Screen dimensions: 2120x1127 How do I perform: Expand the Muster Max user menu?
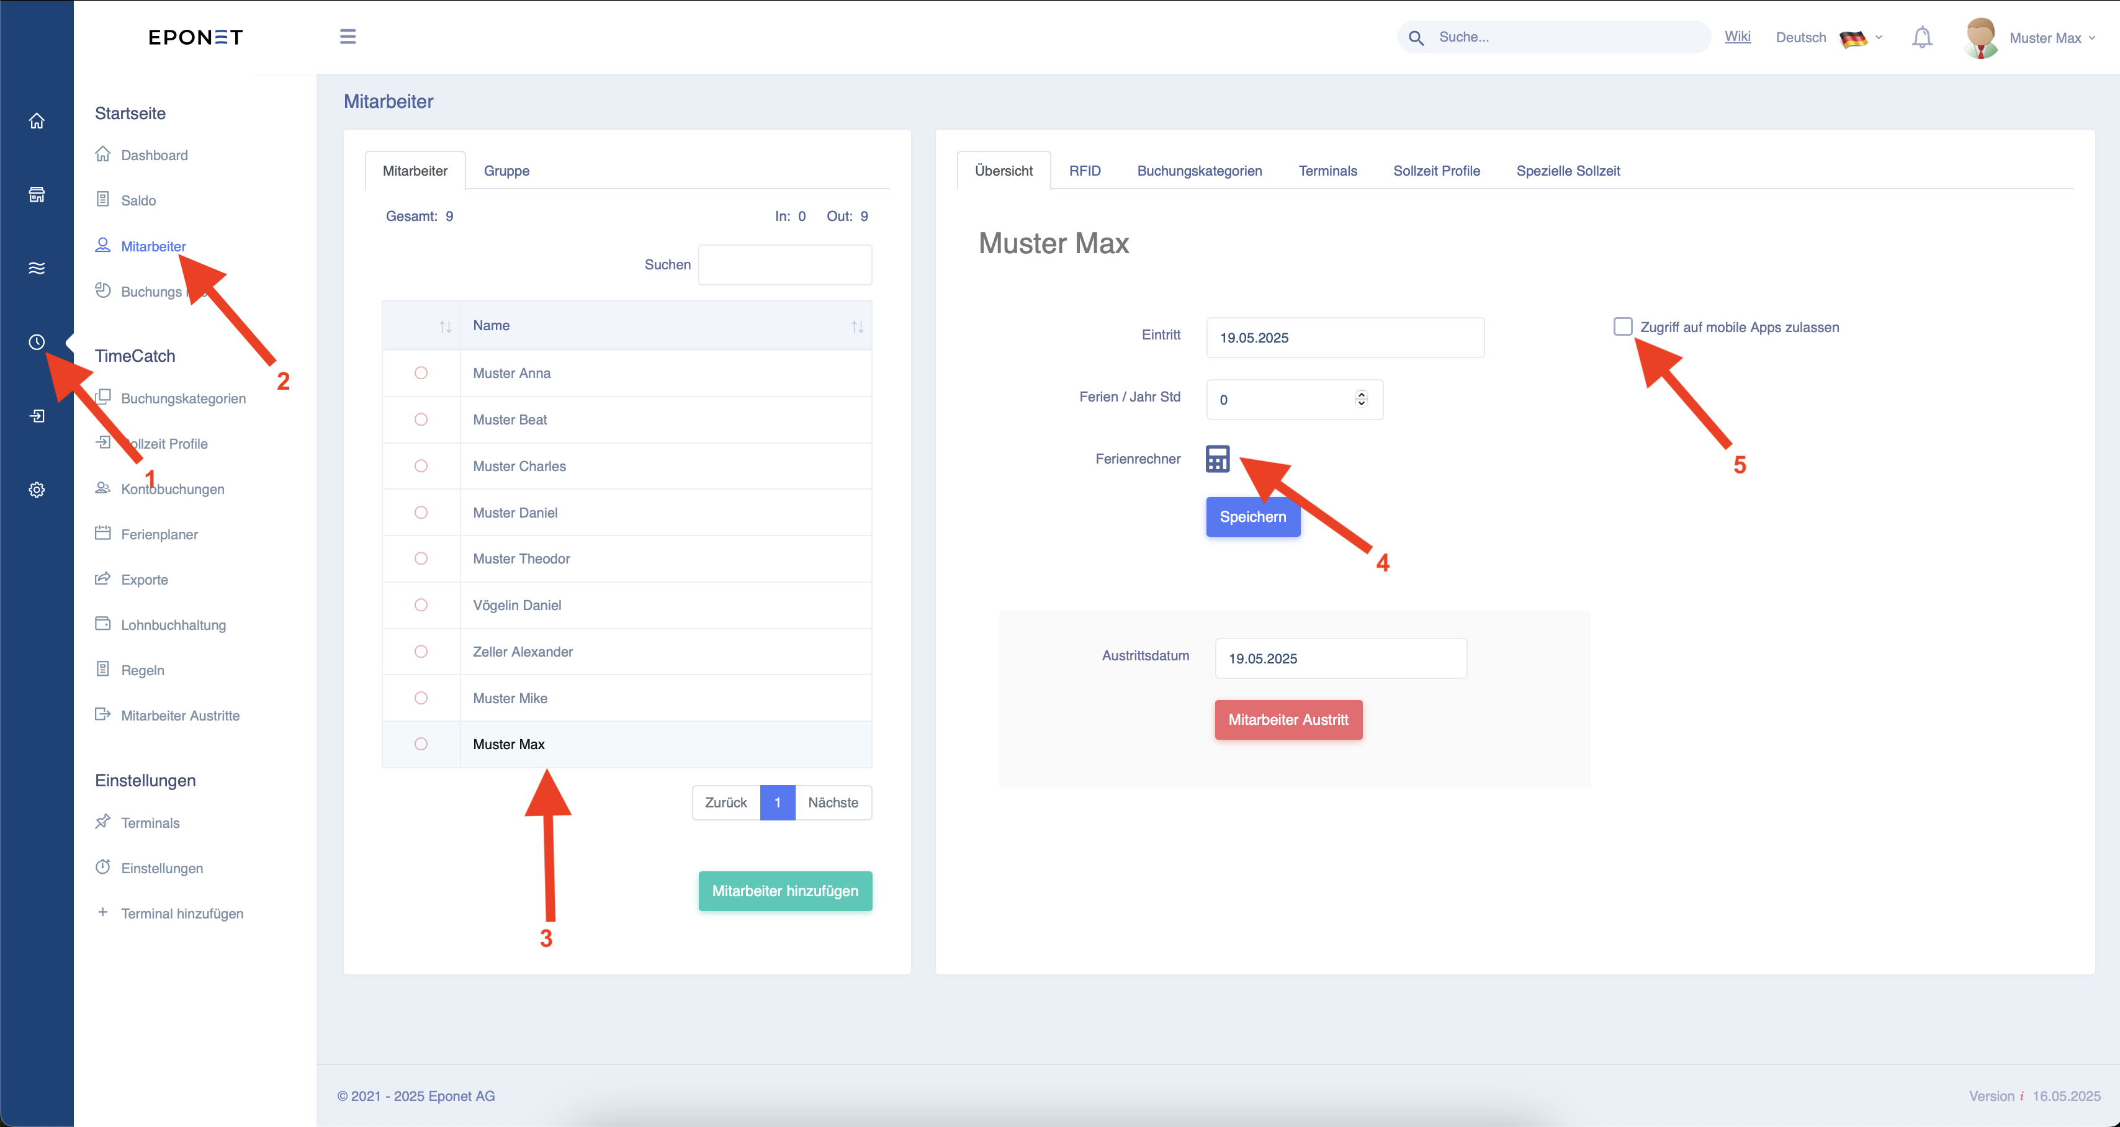2029,38
